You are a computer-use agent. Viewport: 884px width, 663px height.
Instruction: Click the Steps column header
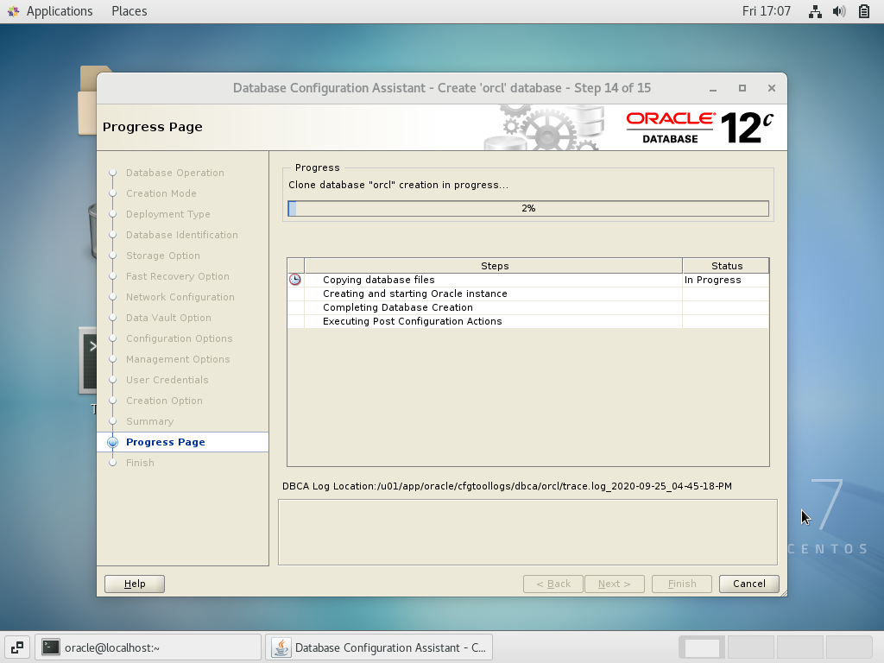pyautogui.click(x=494, y=266)
